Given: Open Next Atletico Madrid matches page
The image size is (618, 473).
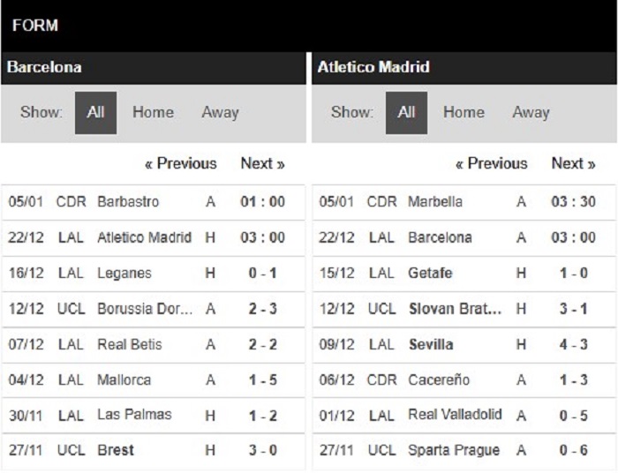Looking at the screenshot, I should point(574,163).
